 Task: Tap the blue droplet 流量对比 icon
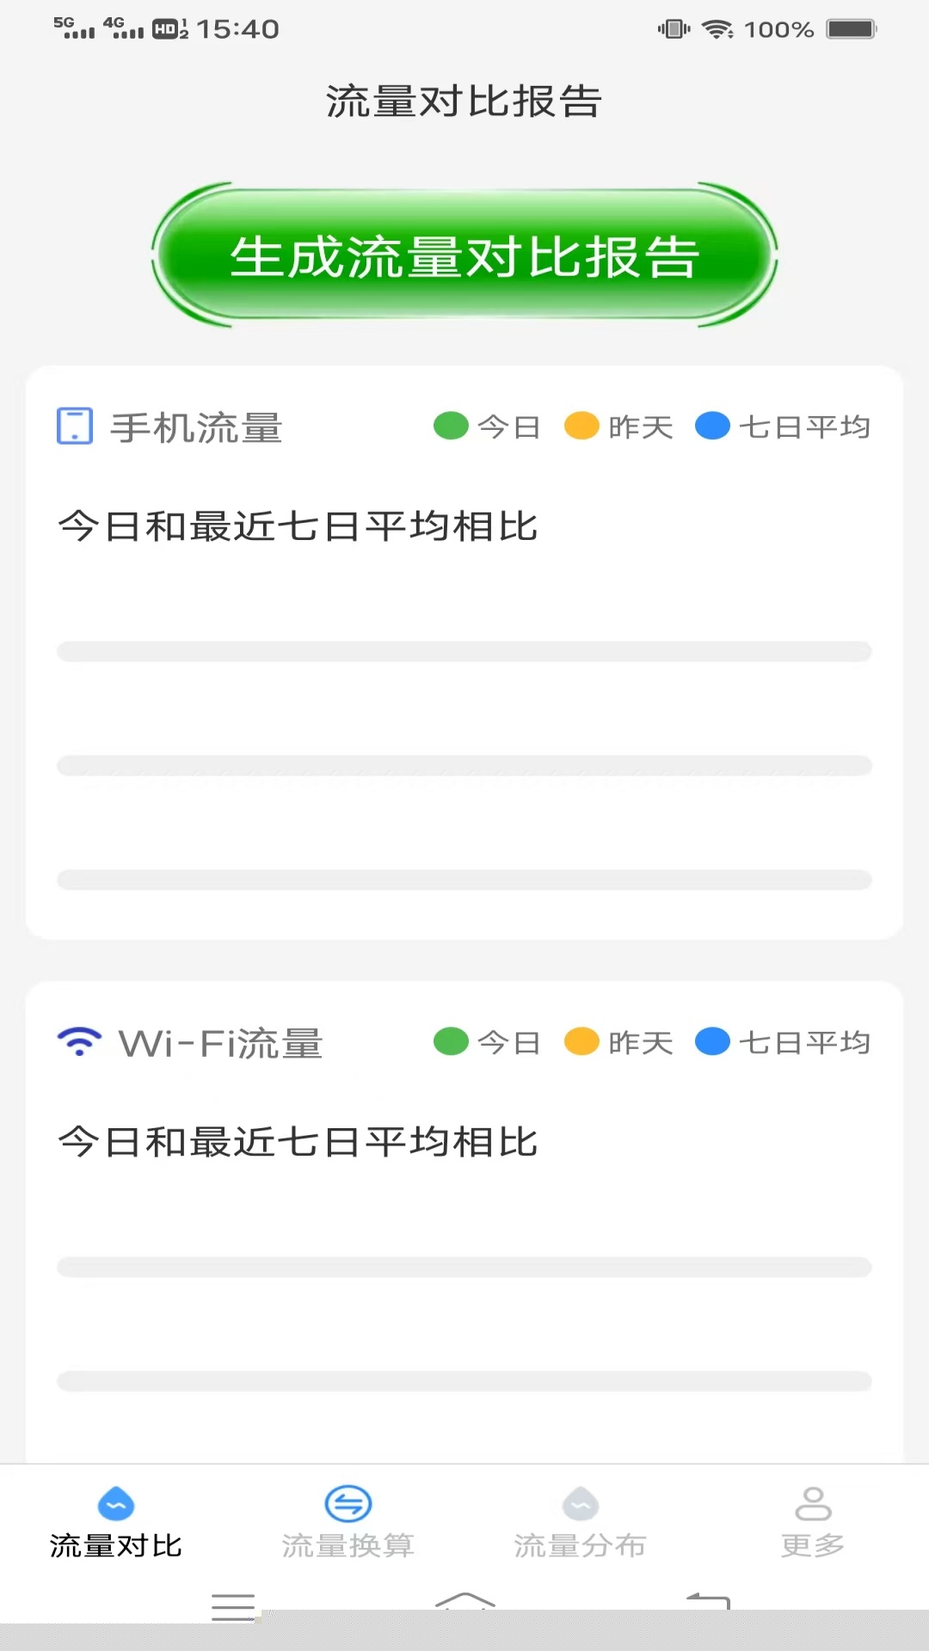point(116,1504)
